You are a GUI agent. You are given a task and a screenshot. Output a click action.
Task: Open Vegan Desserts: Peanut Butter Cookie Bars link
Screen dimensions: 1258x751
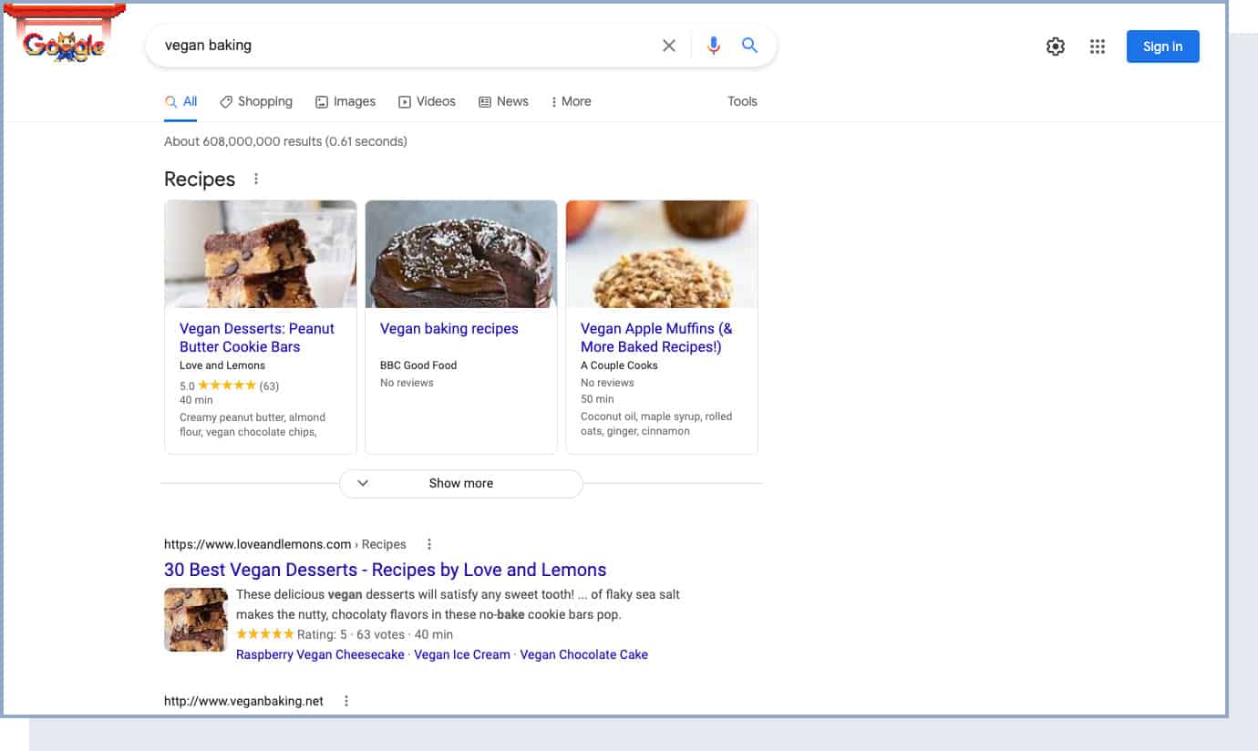[257, 337]
